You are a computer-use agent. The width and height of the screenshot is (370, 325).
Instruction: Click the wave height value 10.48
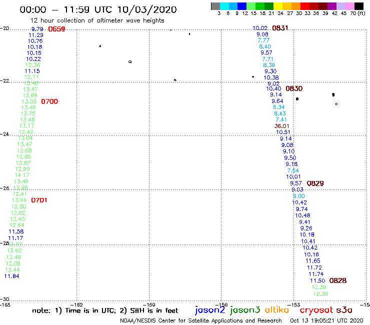(x=302, y=215)
